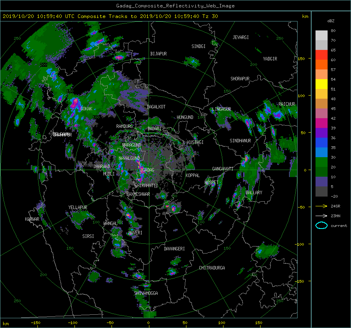Screen dimensions: 351x328
Task: Click the SIRSI city label
Action: pyautogui.click(x=88, y=236)
